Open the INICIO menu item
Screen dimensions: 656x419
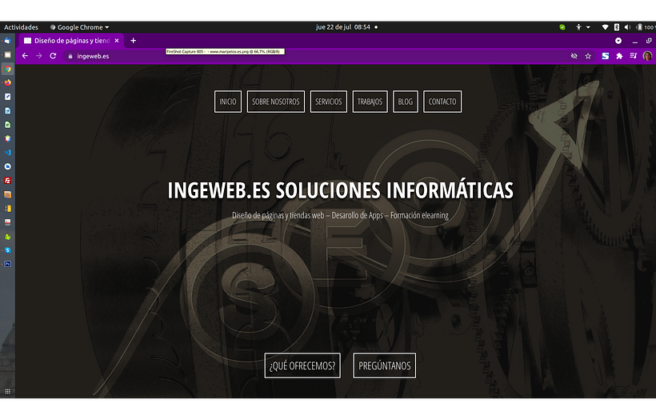tap(228, 102)
